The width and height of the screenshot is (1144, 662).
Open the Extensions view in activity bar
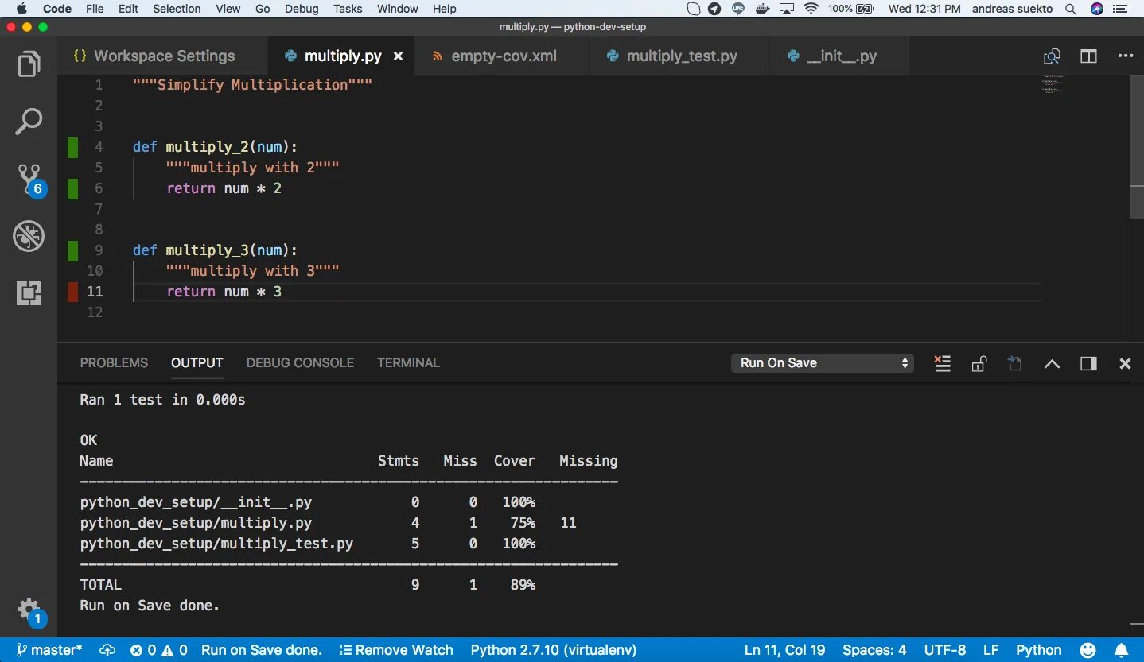tap(29, 293)
